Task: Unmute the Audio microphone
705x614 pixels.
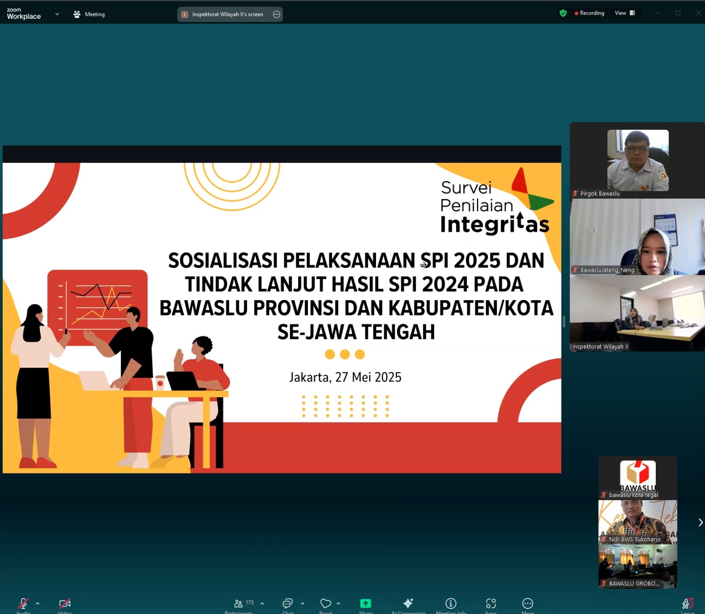Action: tap(22, 604)
